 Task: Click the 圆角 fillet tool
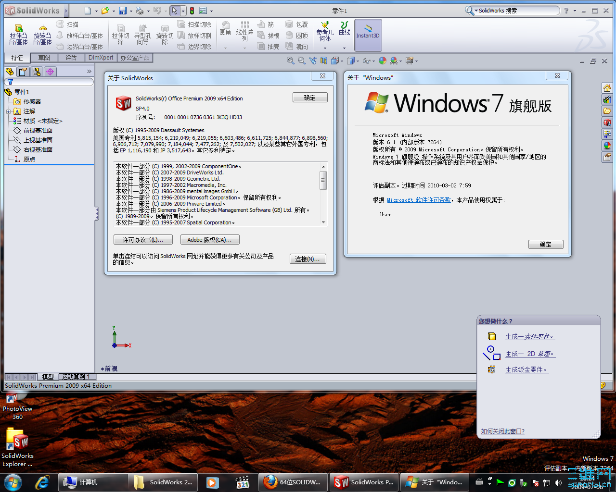225,28
